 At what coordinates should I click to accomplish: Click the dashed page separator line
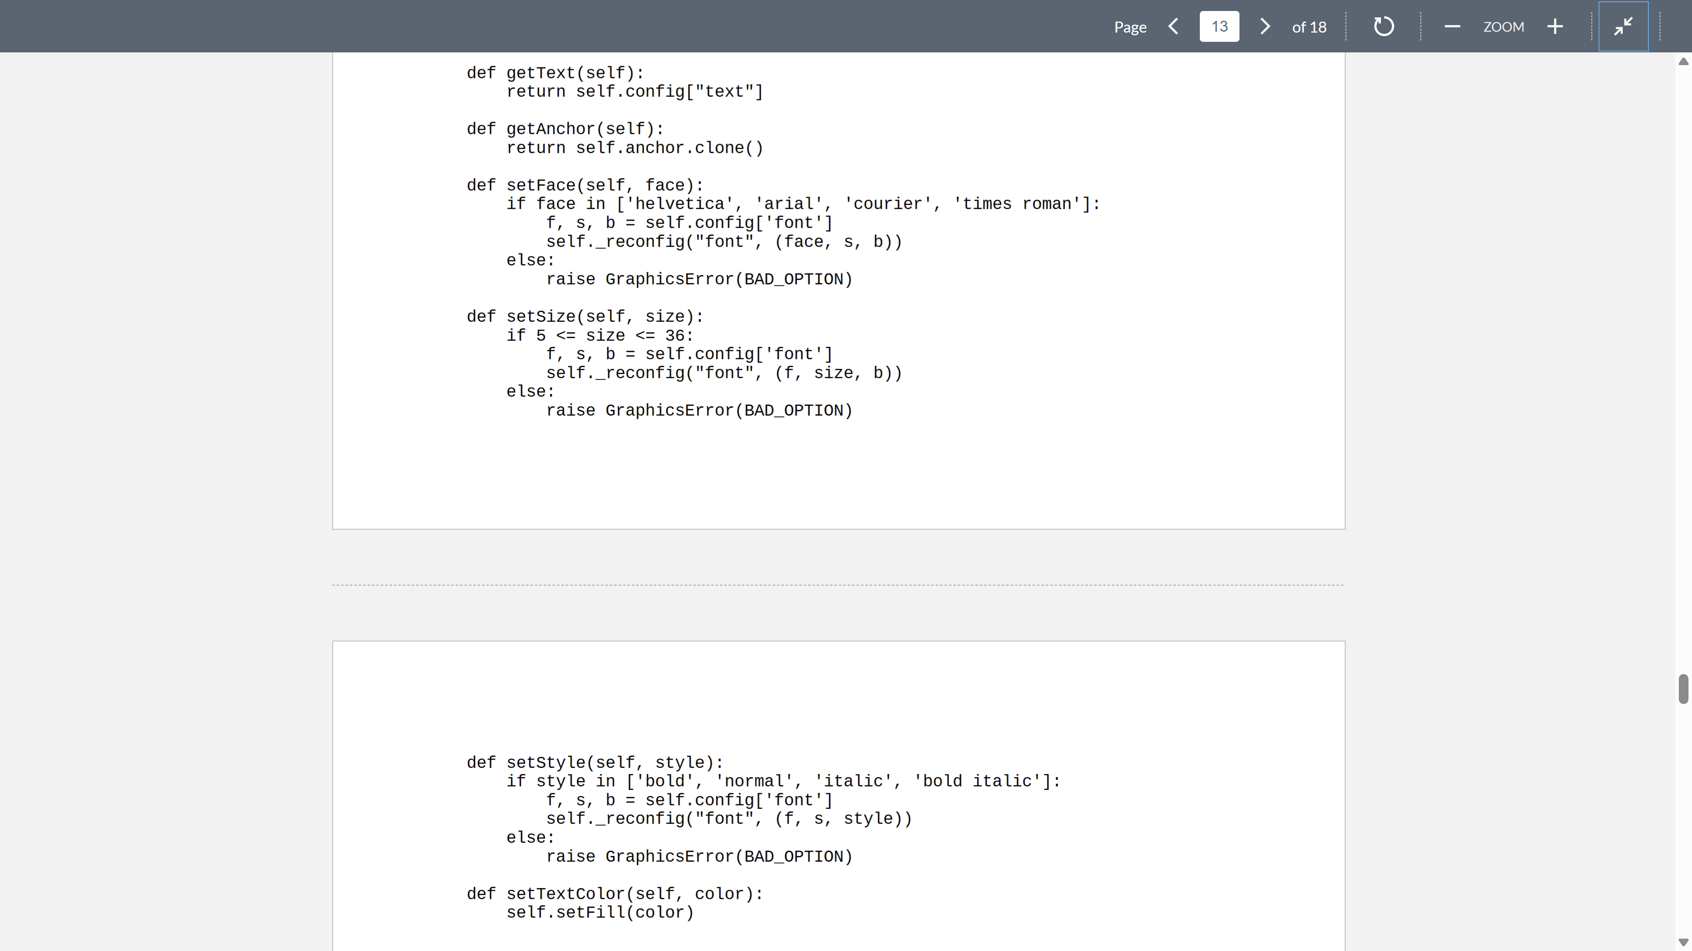point(838,585)
